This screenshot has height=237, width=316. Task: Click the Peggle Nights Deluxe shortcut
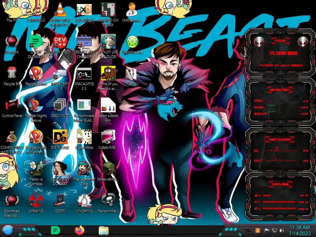pos(36,110)
